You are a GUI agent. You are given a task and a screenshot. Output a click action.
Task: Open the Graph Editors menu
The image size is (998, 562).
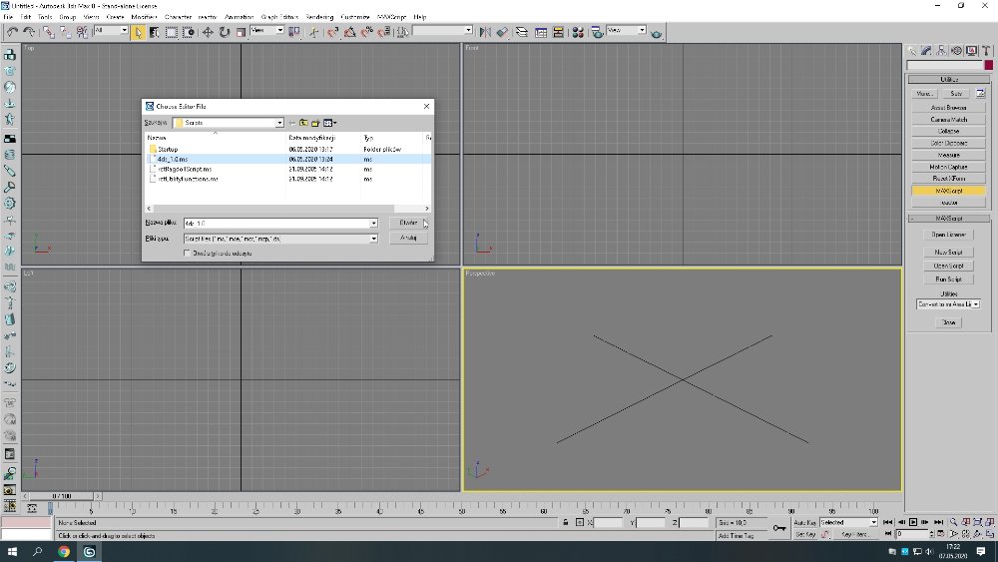pyautogui.click(x=281, y=17)
